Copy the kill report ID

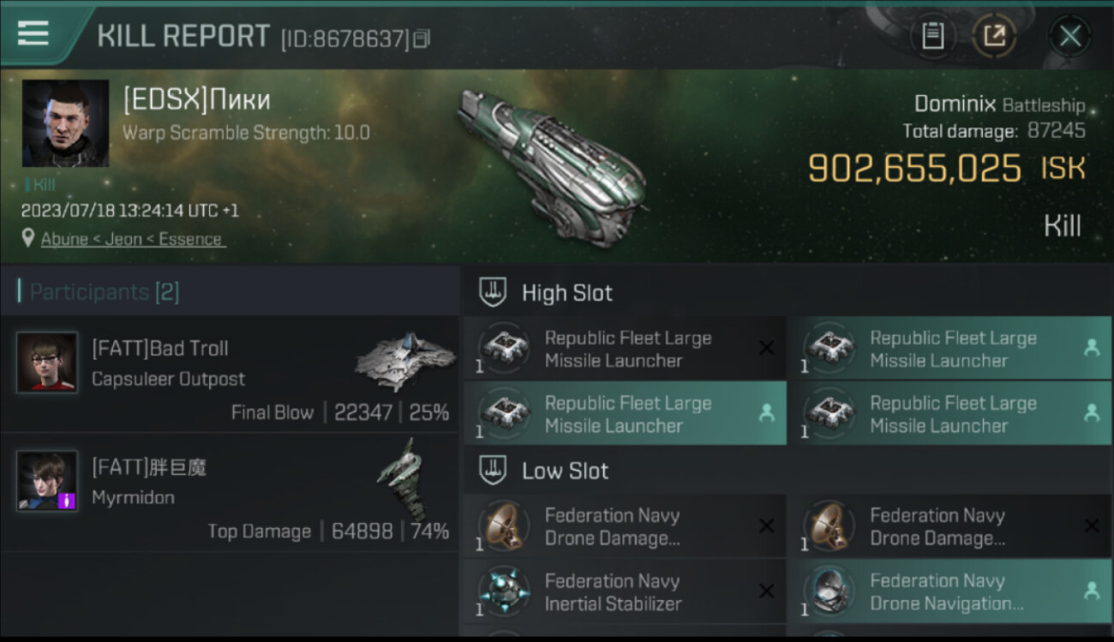(421, 39)
